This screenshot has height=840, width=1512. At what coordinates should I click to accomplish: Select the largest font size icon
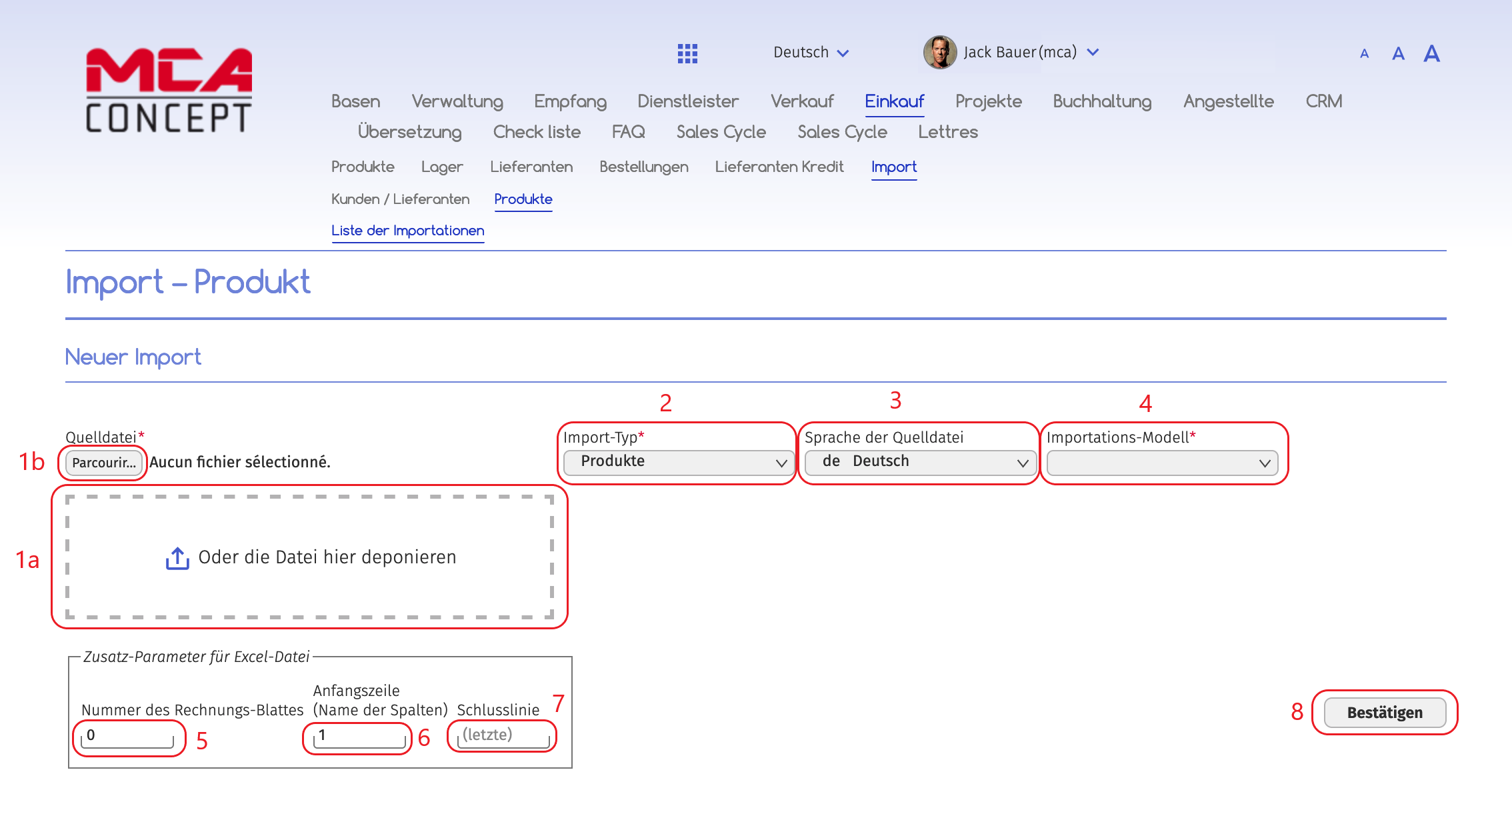[1431, 53]
